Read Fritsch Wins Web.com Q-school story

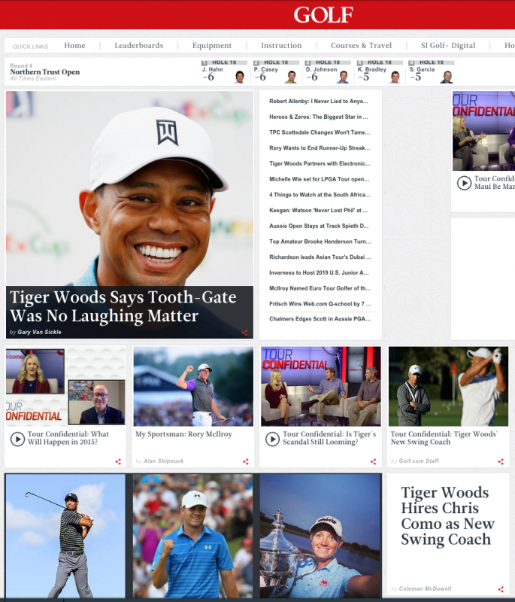pos(320,304)
